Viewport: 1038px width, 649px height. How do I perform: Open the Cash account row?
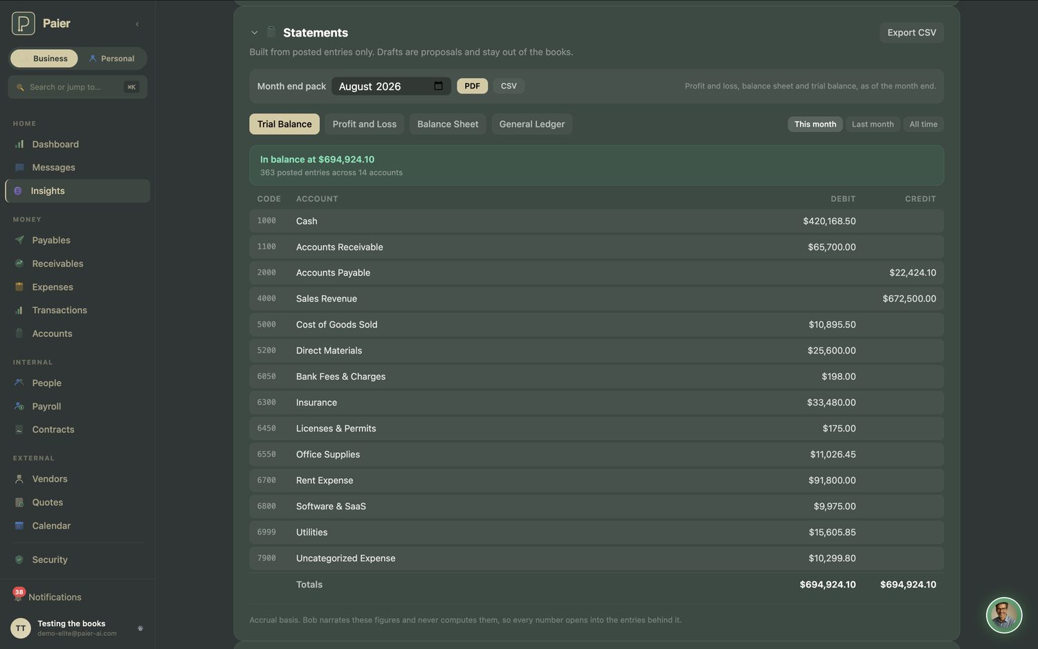coord(597,221)
